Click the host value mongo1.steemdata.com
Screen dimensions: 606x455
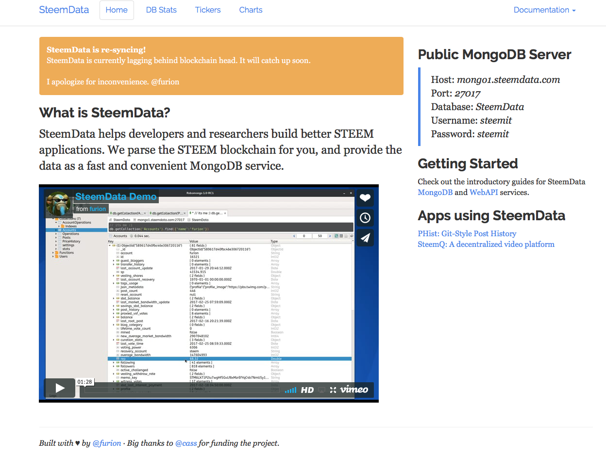tap(508, 80)
